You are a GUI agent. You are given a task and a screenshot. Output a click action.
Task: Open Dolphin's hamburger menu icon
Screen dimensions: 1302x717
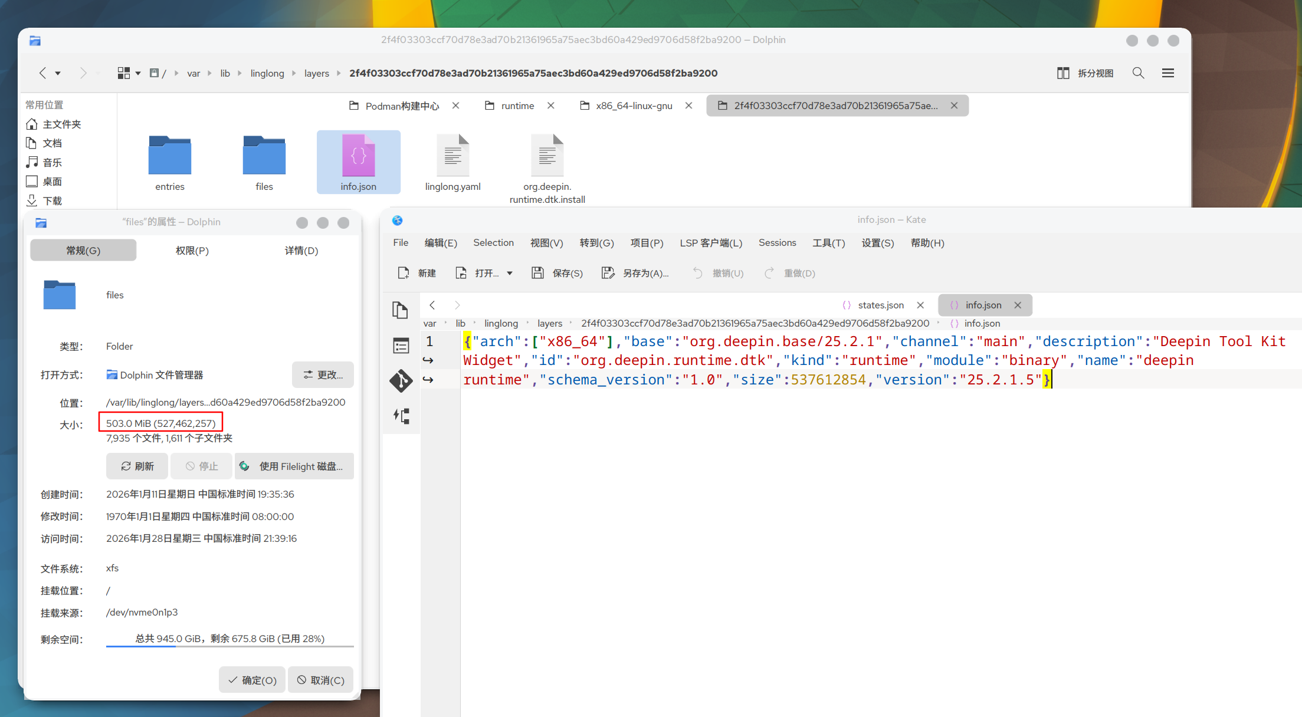[1167, 73]
